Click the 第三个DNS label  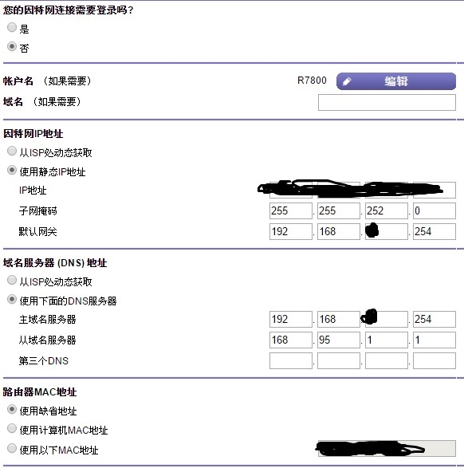pos(44,361)
